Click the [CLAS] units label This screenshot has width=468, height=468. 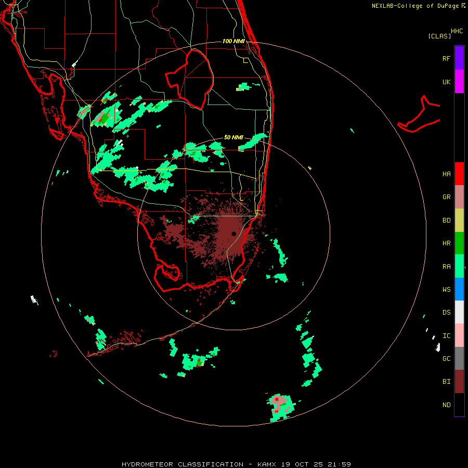click(439, 36)
